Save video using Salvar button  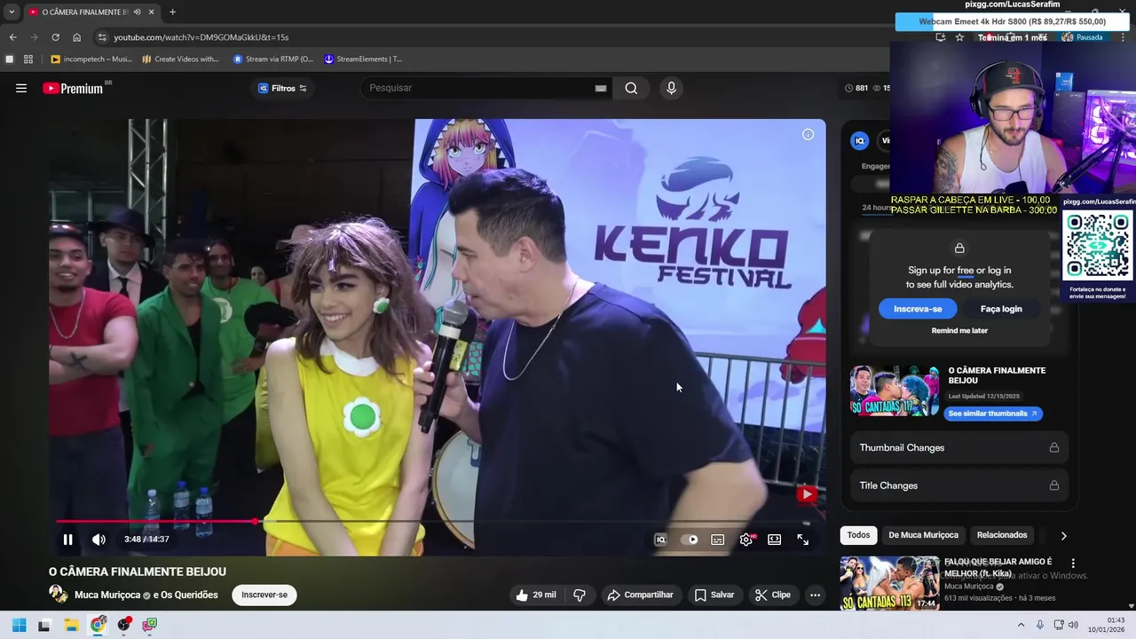click(x=714, y=595)
